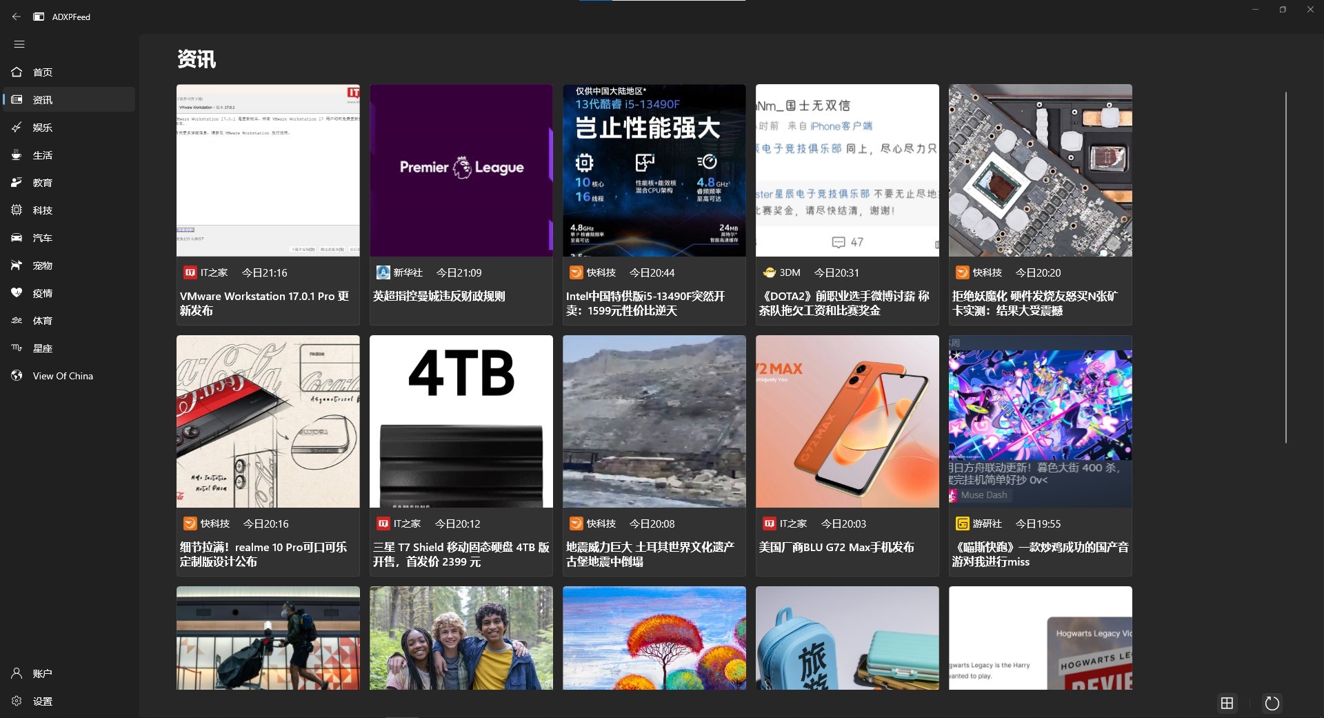Click the back arrow in title bar
Viewport: 1324px width, 718px height.
pos(17,17)
